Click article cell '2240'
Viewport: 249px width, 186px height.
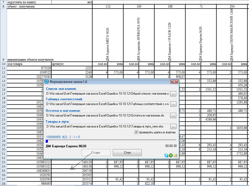coord(72,72)
